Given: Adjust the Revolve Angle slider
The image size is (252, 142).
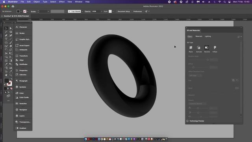Looking at the screenshot, I should pos(208,60).
